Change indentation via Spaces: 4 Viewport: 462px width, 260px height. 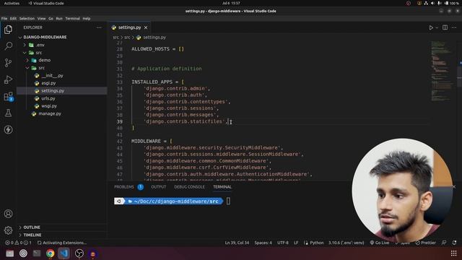pos(263,243)
